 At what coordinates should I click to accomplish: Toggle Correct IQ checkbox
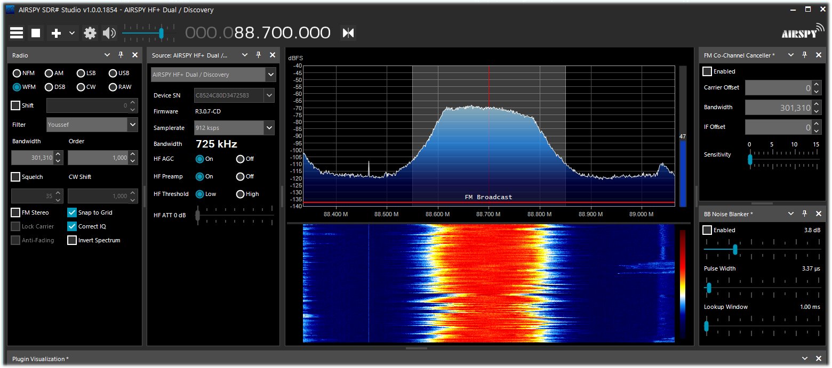click(72, 226)
